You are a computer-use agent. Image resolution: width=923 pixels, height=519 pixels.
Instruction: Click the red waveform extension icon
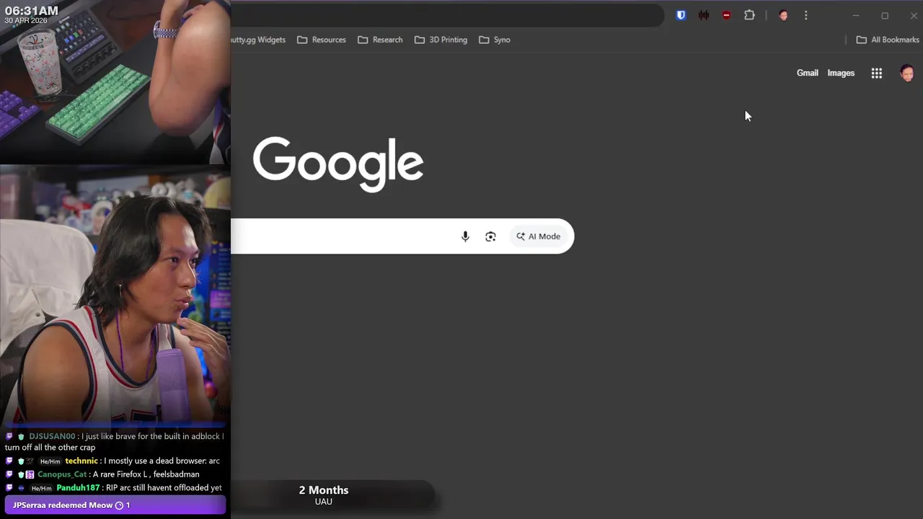pyautogui.click(x=704, y=15)
